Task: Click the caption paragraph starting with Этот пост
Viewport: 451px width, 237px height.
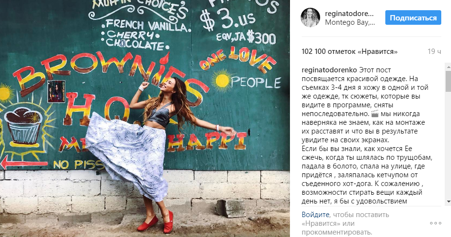Action: (367, 135)
